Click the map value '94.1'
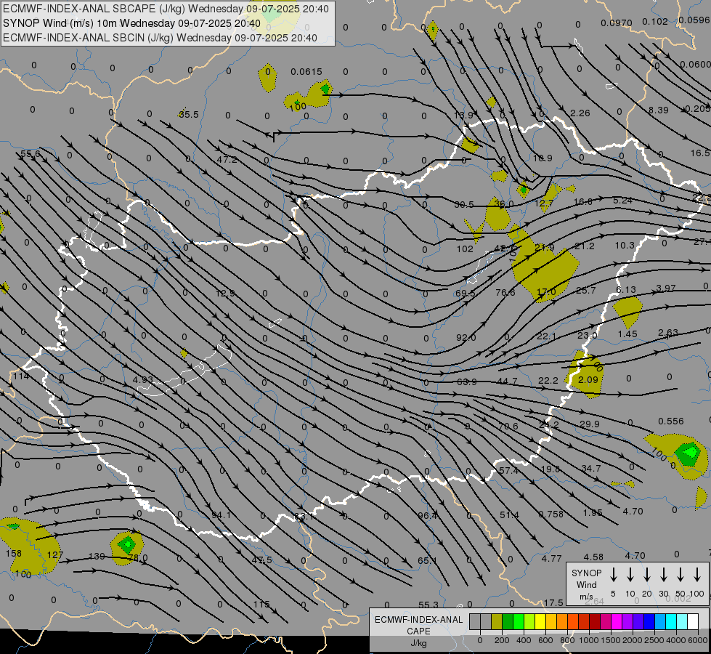Viewport: 711px width, 654px height. point(221,514)
